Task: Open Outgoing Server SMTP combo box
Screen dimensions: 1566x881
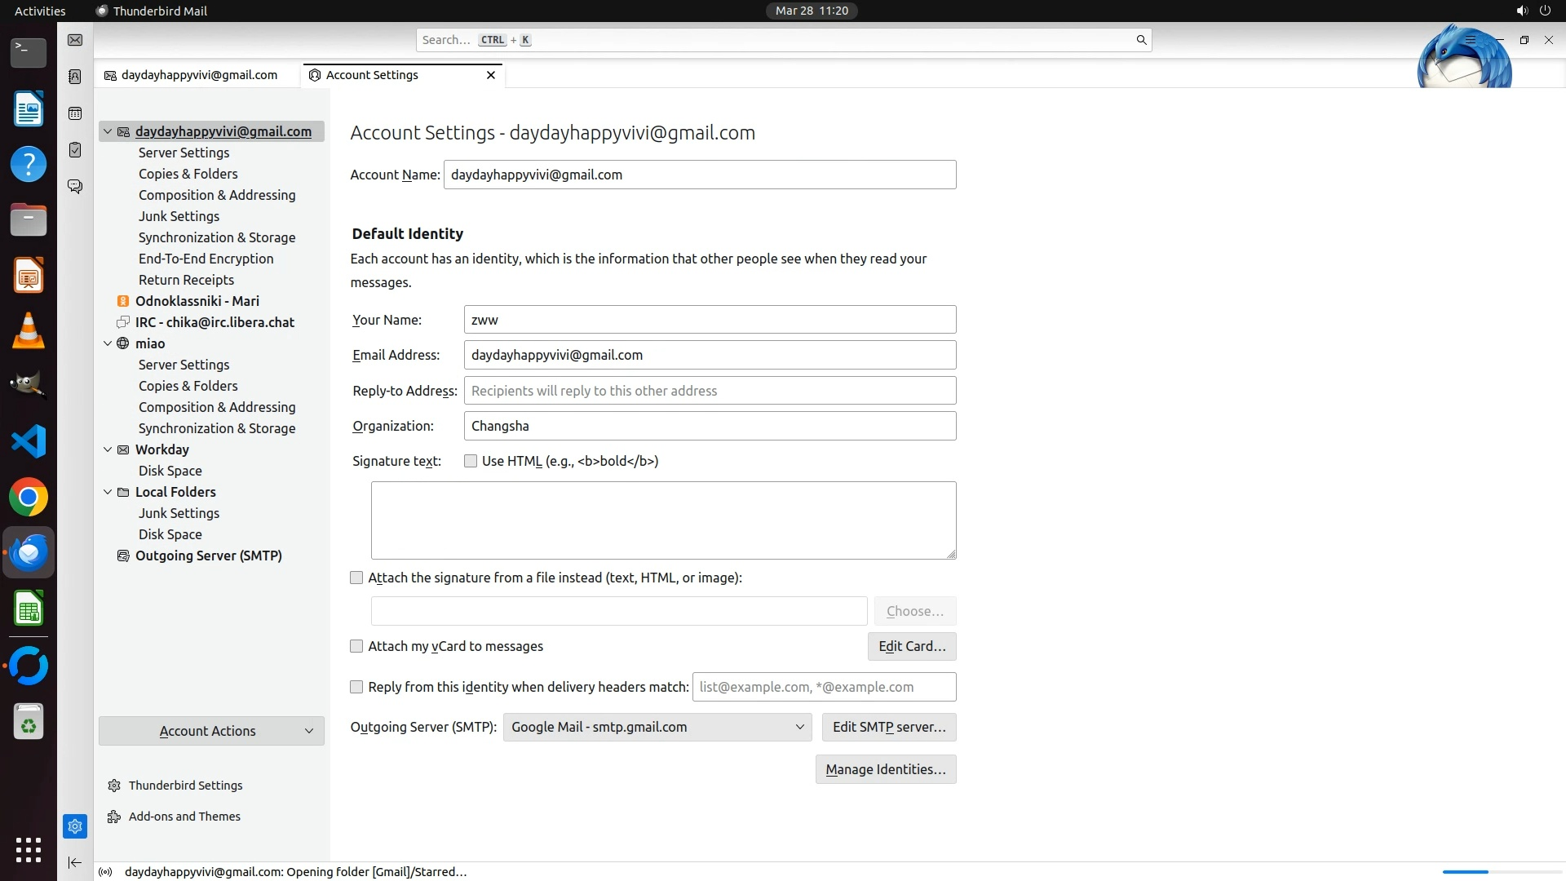Action: pyautogui.click(x=657, y=727)
